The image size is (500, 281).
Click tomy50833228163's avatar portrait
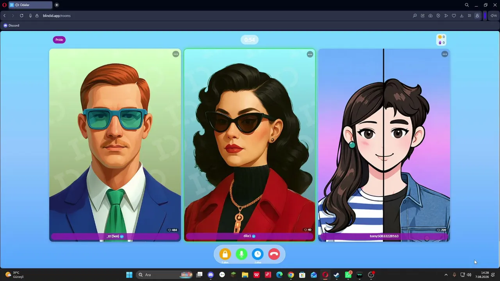point(384,145)
